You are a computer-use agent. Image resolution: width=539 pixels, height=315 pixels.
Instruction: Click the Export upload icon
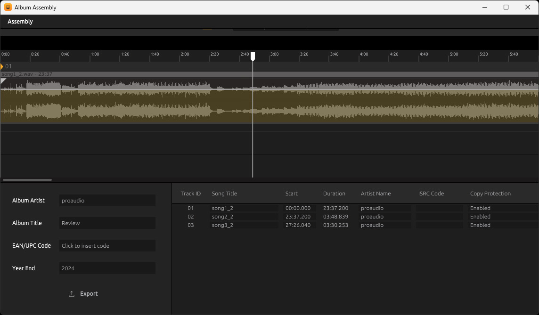tap(72, 294)
